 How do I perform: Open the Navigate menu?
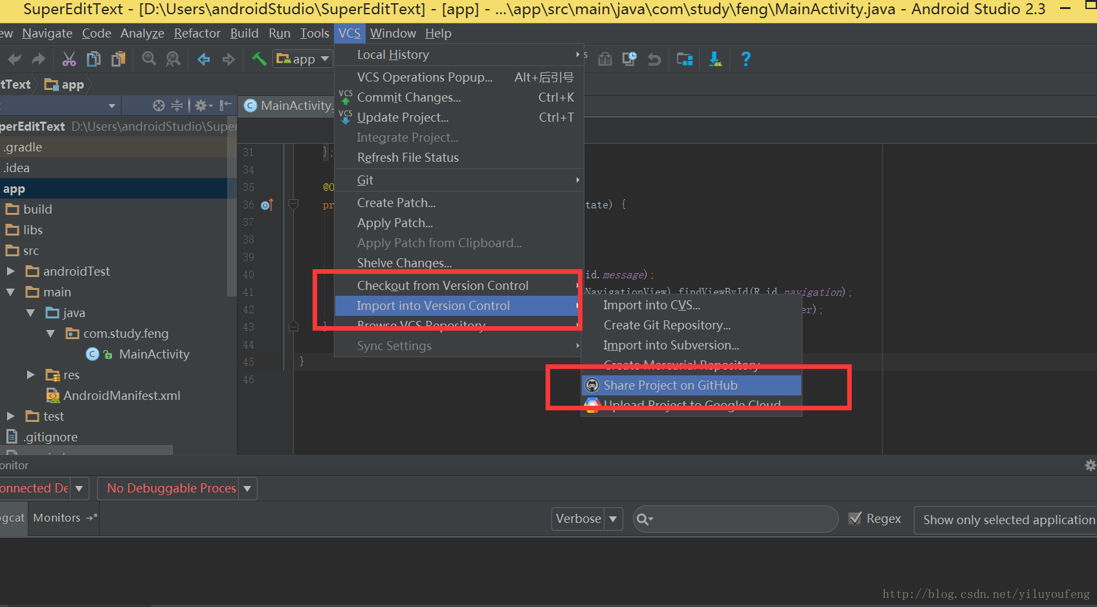tap(47, 33)
